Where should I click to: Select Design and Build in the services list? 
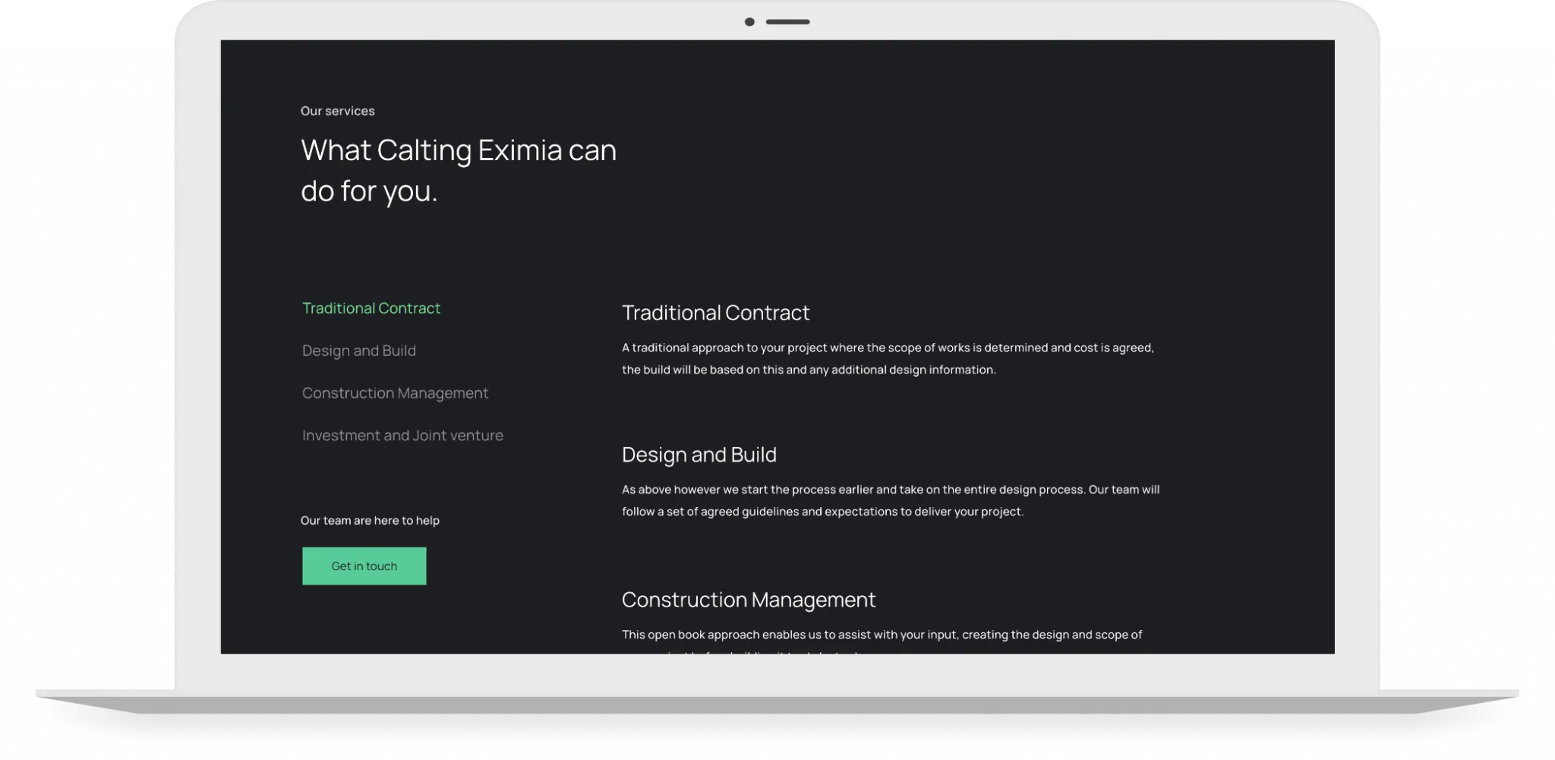point(358,351)
